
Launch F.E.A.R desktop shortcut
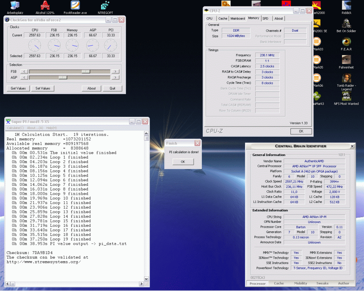[x=346, y=44]
